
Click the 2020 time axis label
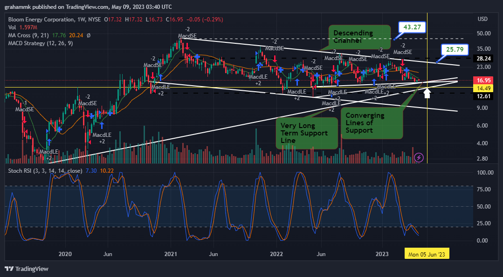tap(65, 254)
